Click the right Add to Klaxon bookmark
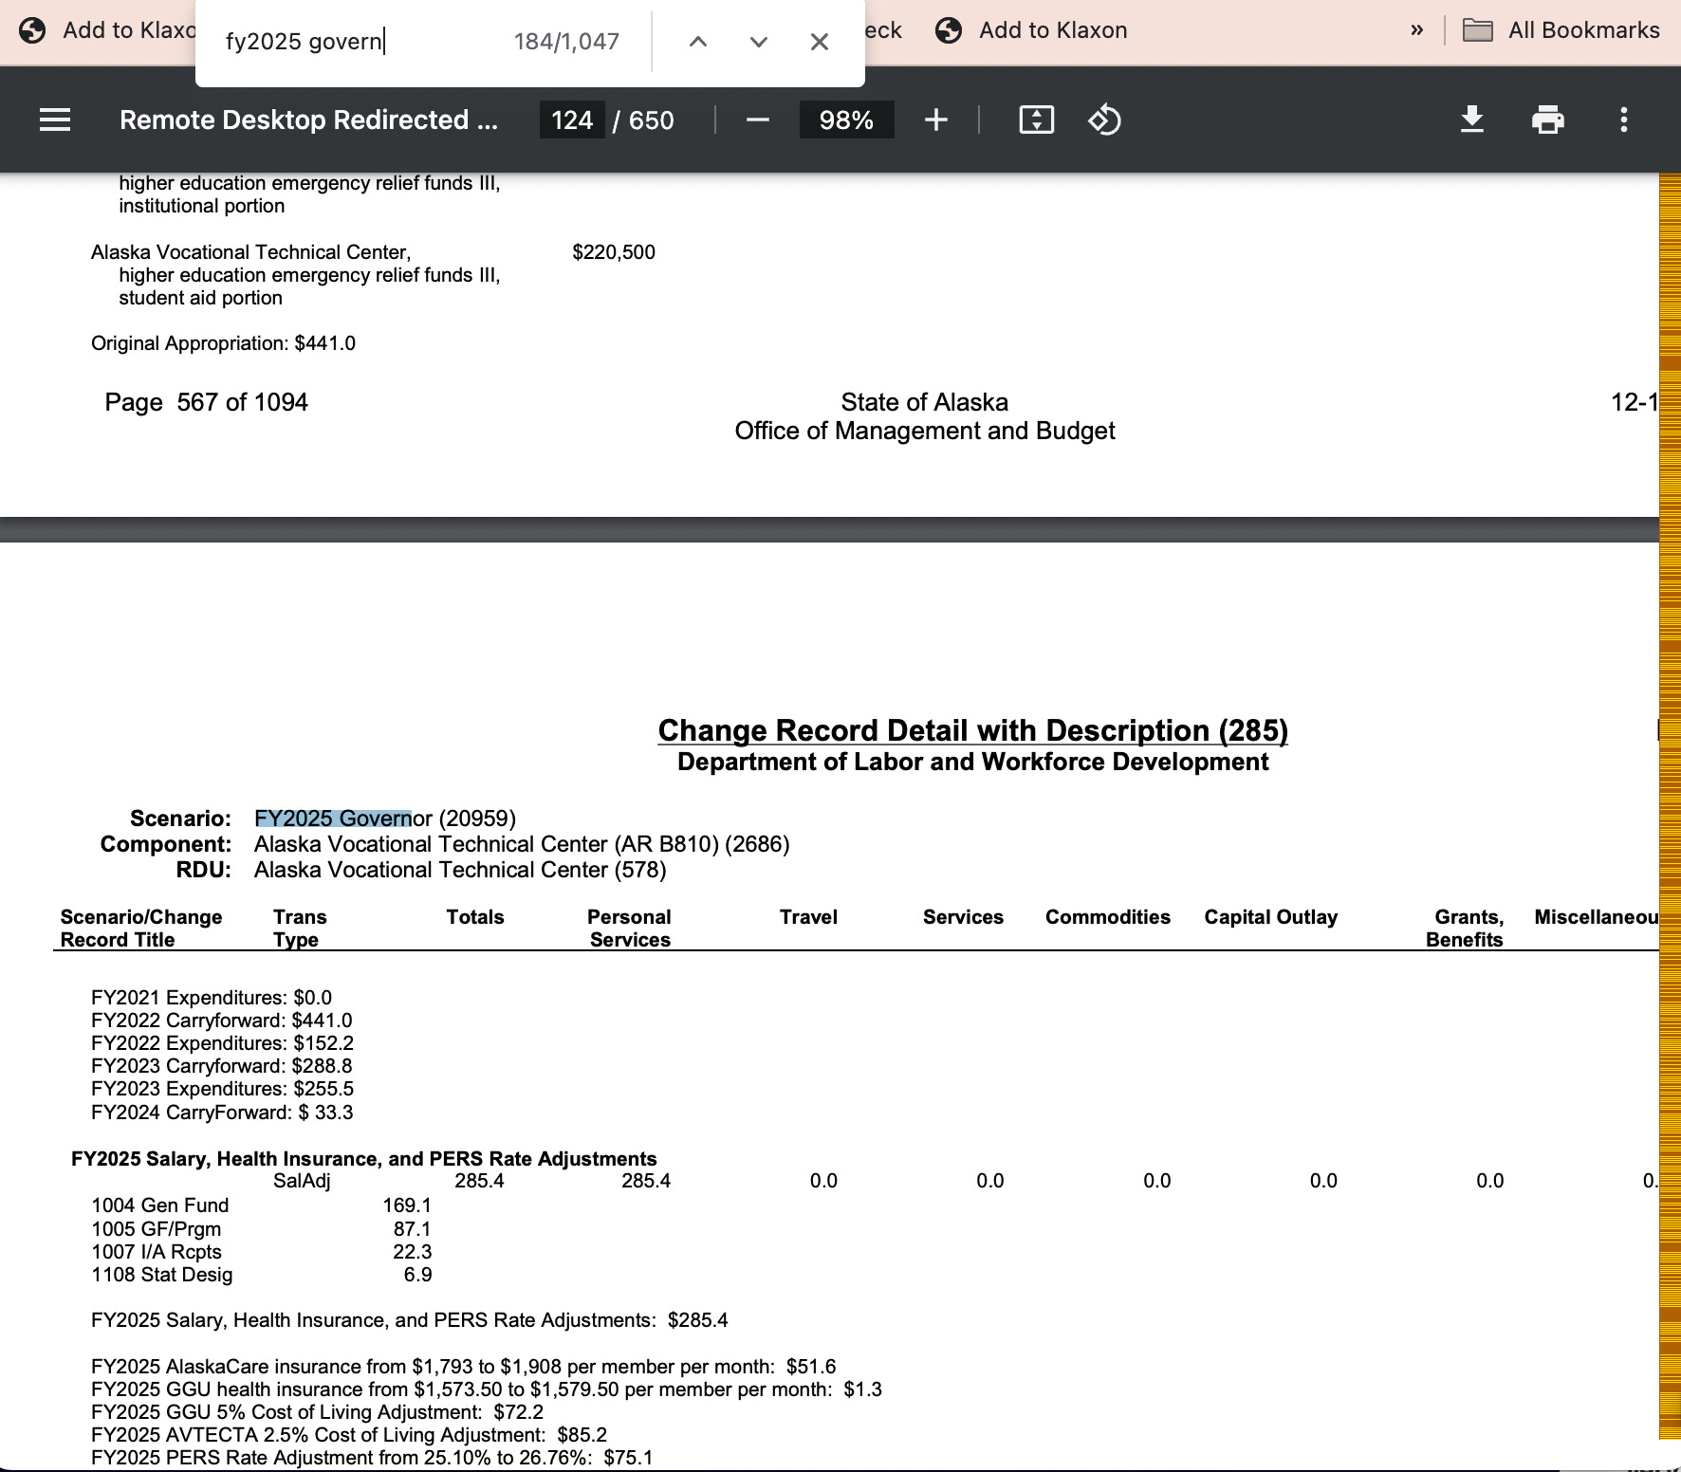The width and height of the screenshot is (1681, 1472). 1031,30
